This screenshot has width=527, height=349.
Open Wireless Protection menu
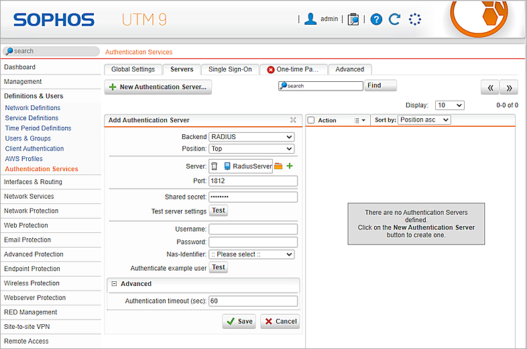[x=32, y=283]
